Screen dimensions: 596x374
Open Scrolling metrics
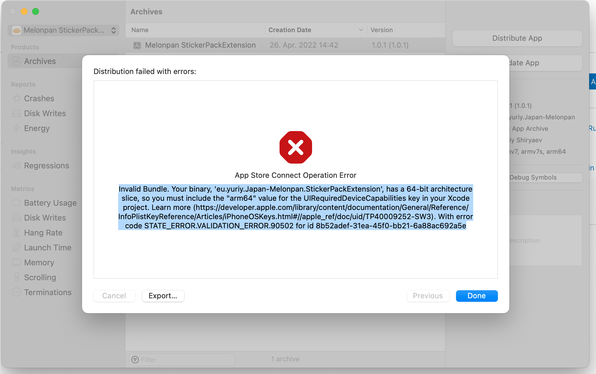point(40,277)
